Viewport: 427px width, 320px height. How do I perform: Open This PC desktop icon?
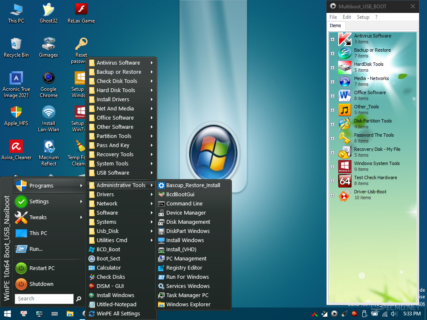tap(16, 13)
